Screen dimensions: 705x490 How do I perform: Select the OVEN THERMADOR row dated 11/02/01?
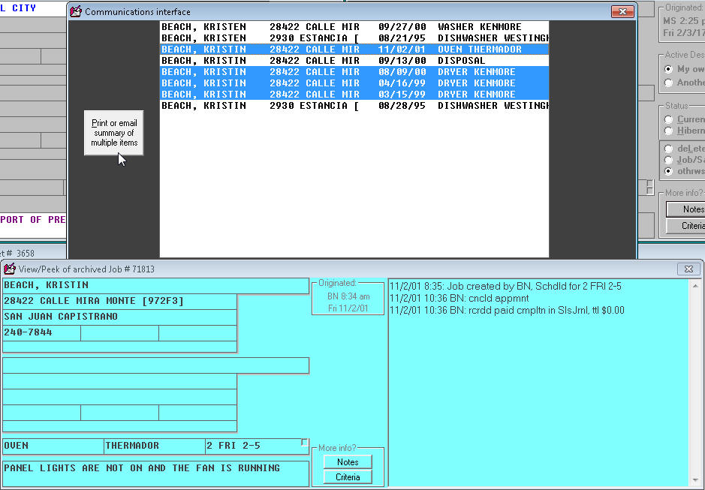[x=353, y=50]
